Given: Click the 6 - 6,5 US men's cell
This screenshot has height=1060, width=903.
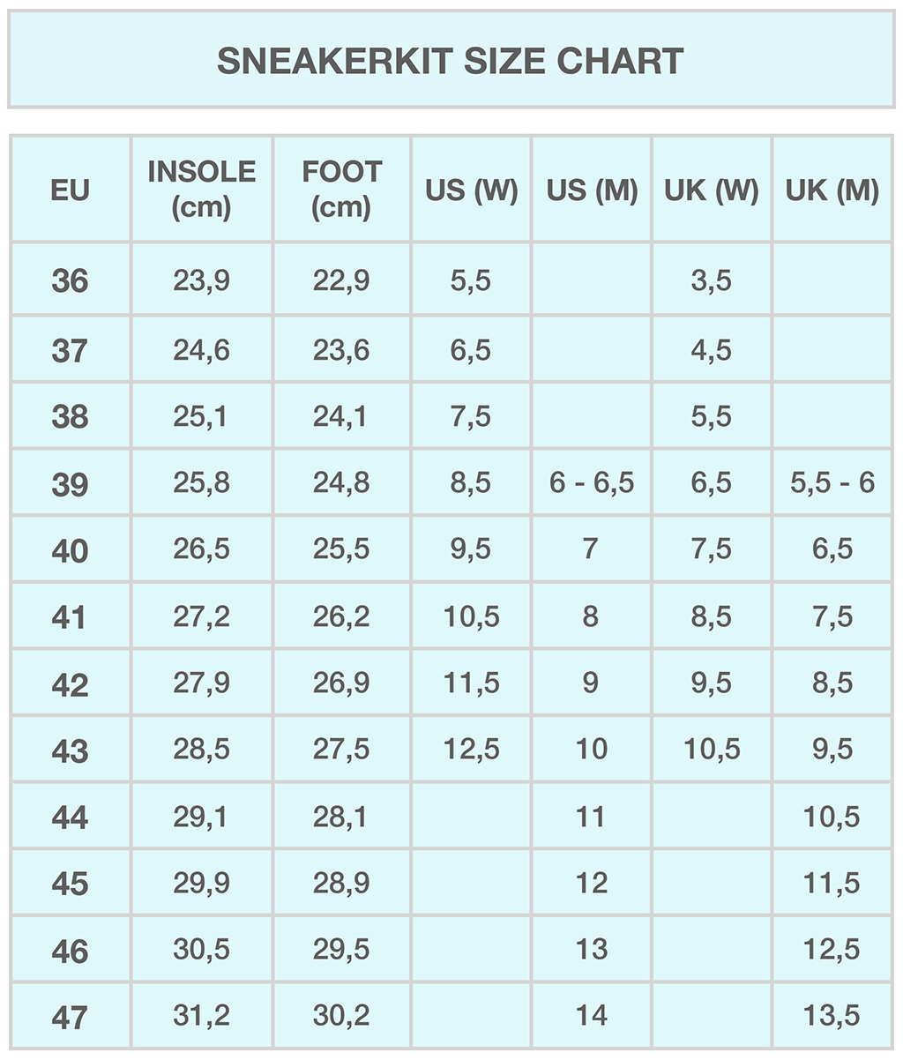Looking at the screenshot, I should [592, 483].
